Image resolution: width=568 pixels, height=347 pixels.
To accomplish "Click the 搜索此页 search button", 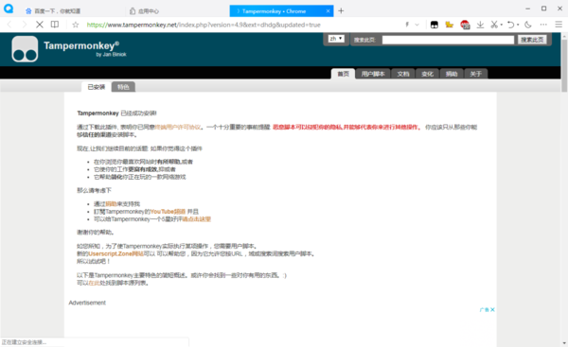I will coord(532,40).
